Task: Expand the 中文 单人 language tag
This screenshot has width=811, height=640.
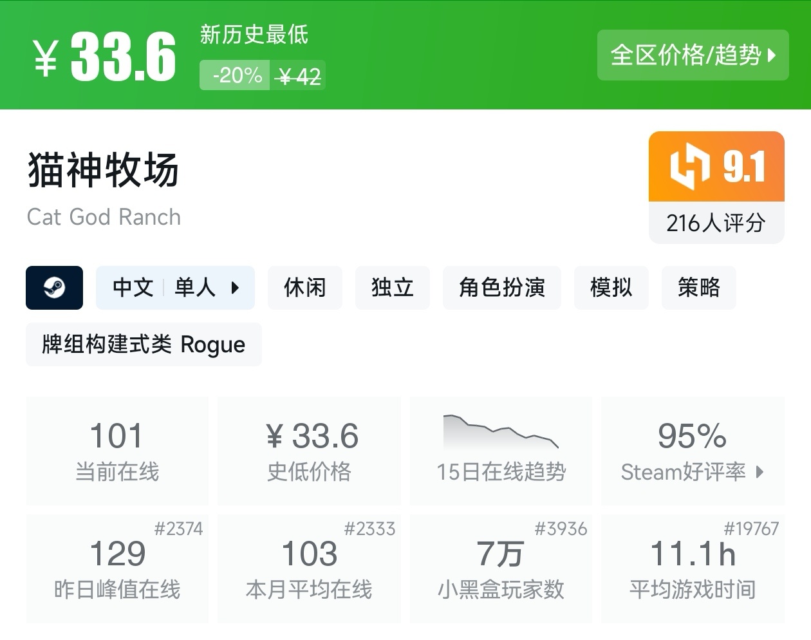Action: click(175, 287)
